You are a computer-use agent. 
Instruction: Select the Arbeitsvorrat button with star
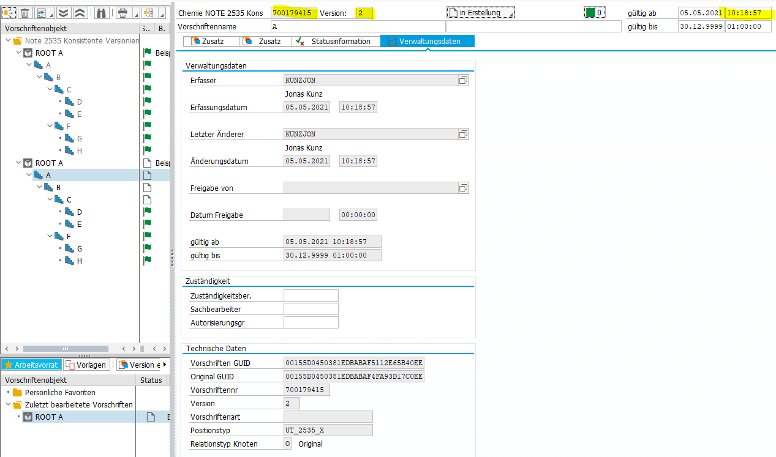click(x=31, y=365)
